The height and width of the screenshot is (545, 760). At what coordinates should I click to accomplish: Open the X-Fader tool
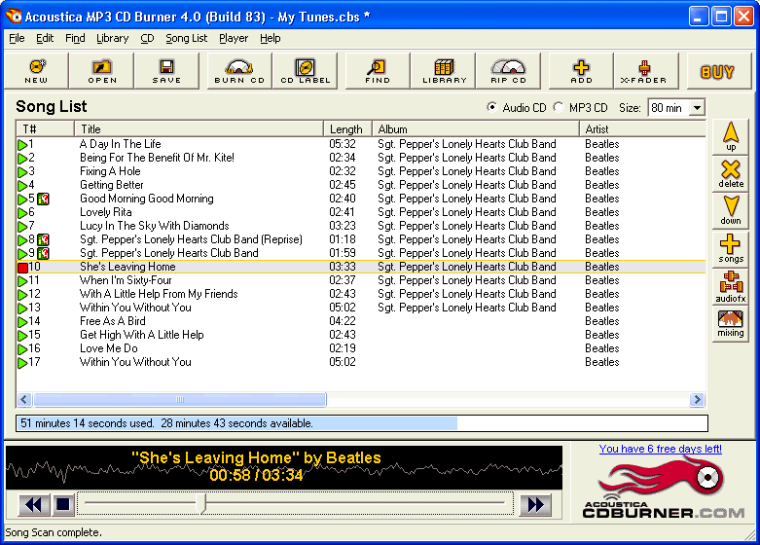[x=645, y=71]
